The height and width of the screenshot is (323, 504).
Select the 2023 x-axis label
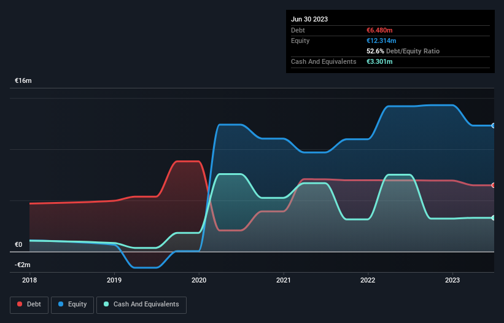[x=452, y=280]
